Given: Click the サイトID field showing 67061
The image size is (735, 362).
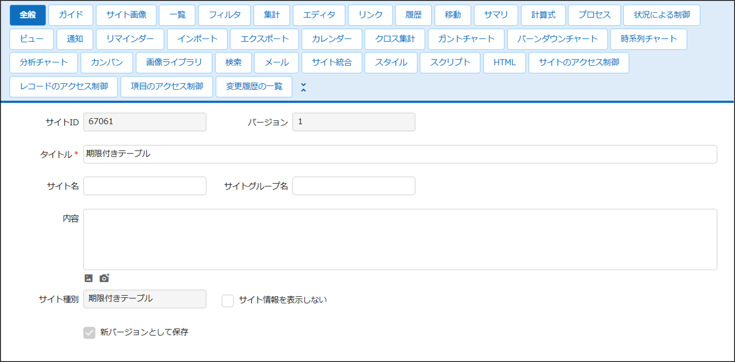Looking at the screenshot, I should 145,122.
